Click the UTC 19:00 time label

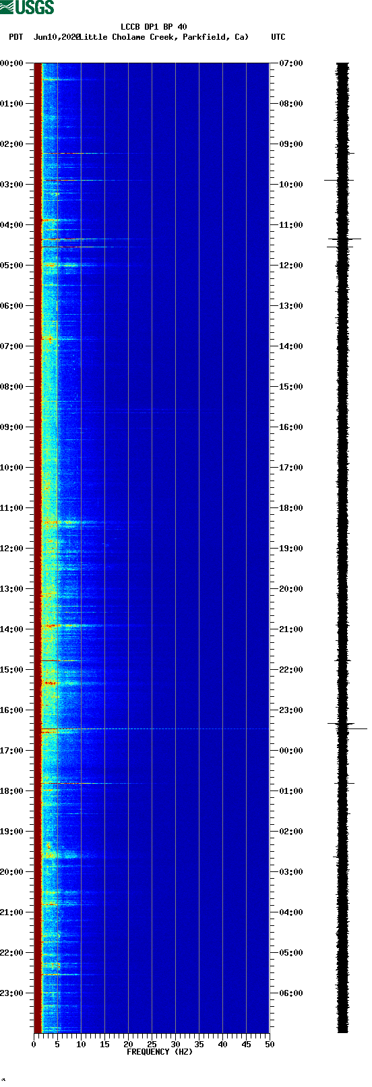click(291, 549)
